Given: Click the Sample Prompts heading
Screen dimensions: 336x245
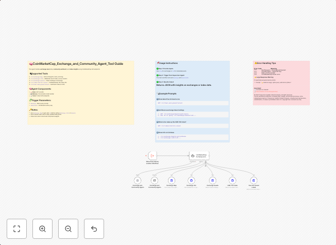Looking at the screenshot, I should pyautogui.click(x=169, y=93).
